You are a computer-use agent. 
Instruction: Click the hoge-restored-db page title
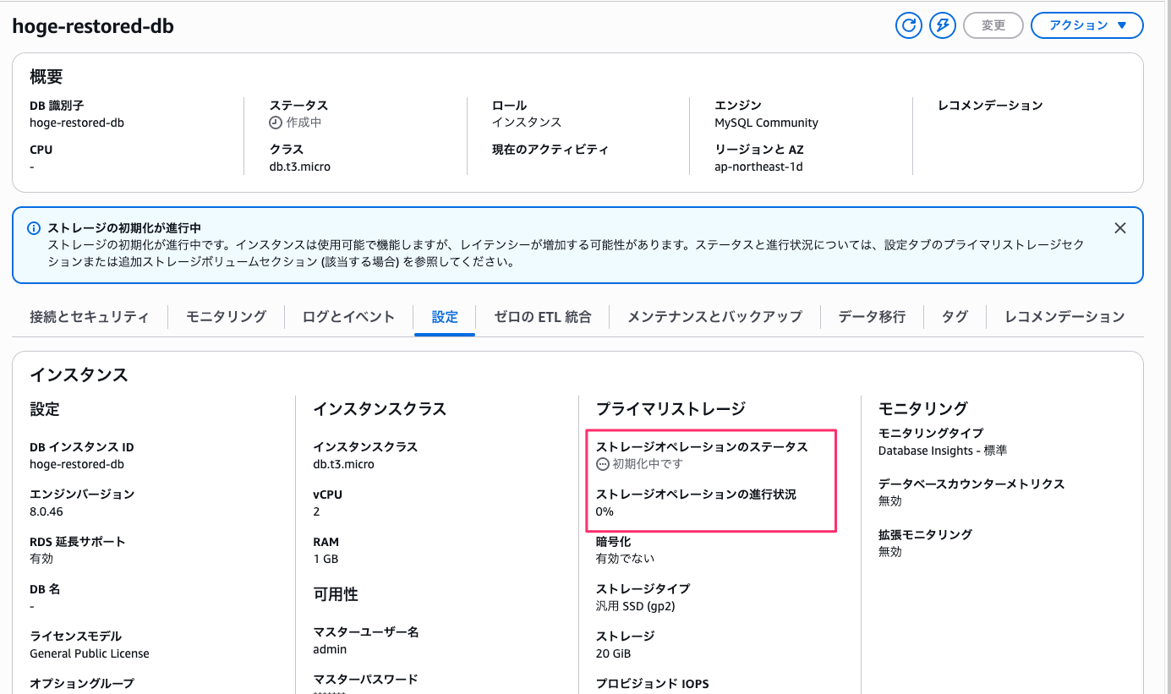(x=93, y=26)
